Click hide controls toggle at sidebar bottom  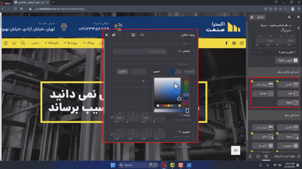tap(287, 156)
